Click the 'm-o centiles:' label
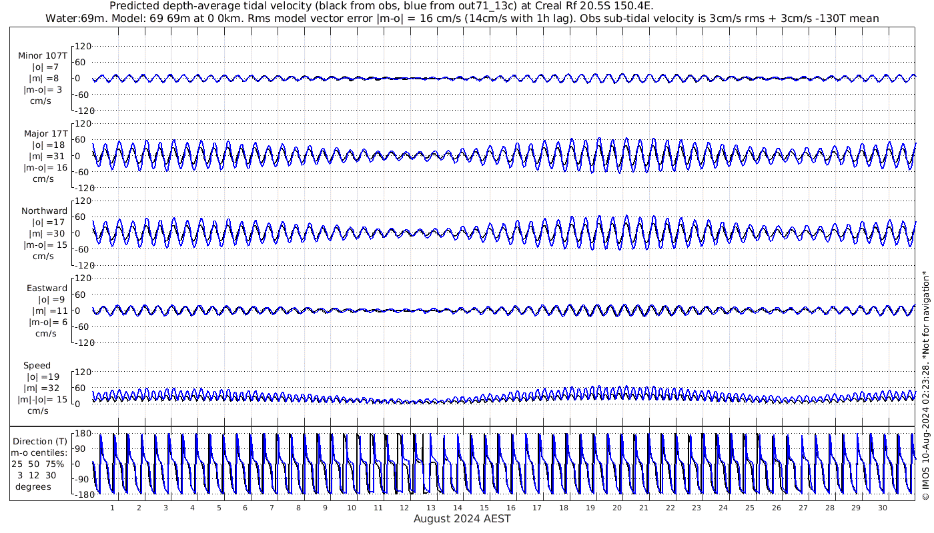This screenshot has width=934, height=533. 39,452
